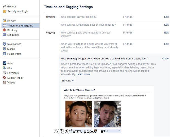Edit who can see posts you're tagged in
Screen dimensions: 170x137
click(x=166, y=33)
